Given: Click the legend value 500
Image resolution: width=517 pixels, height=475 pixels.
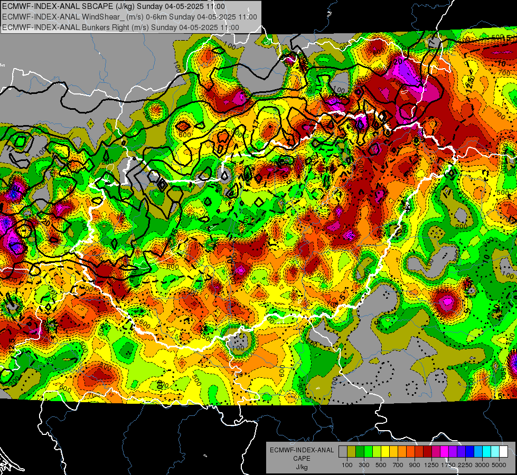Looking at the screenshot, I should coord(381,465).
